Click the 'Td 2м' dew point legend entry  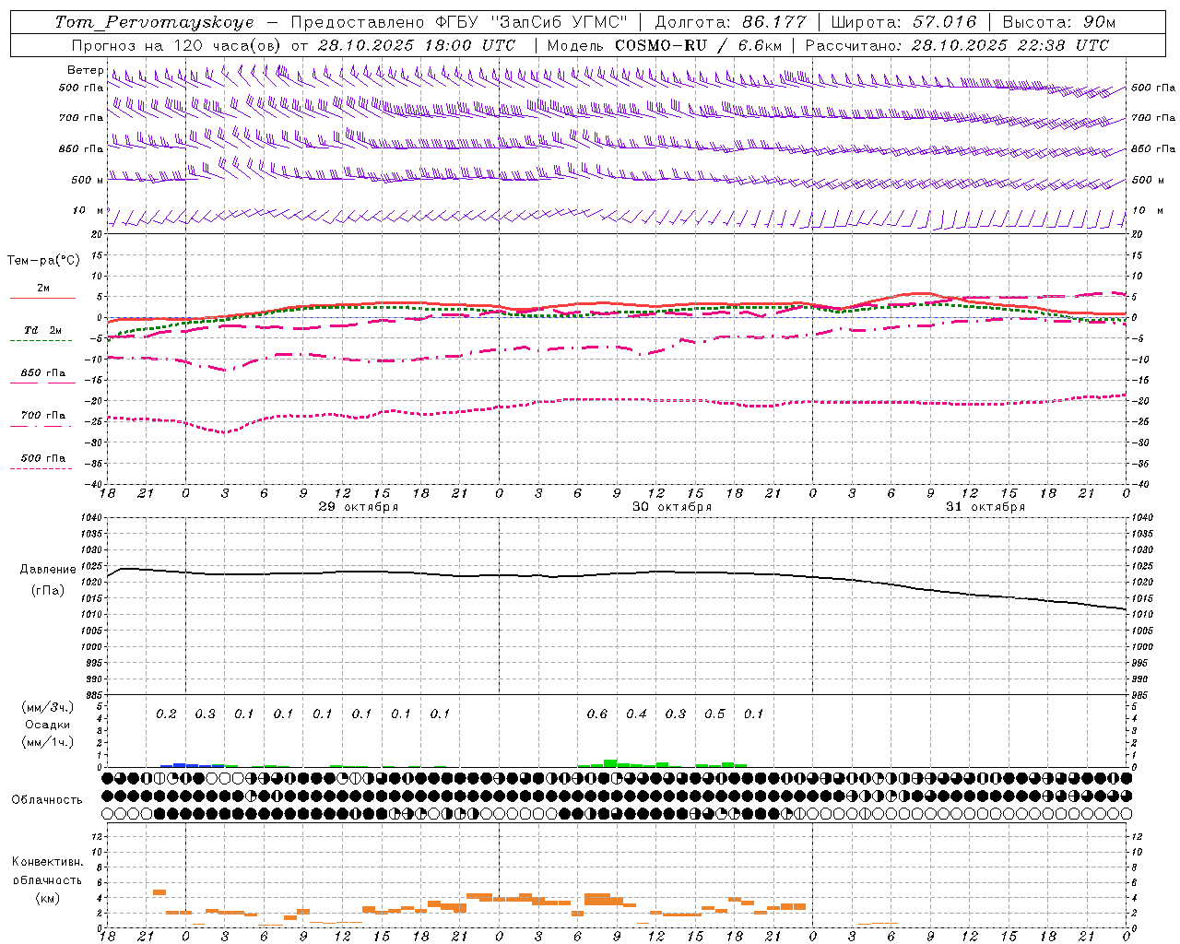pyautogui.click(x=43, y=330)
